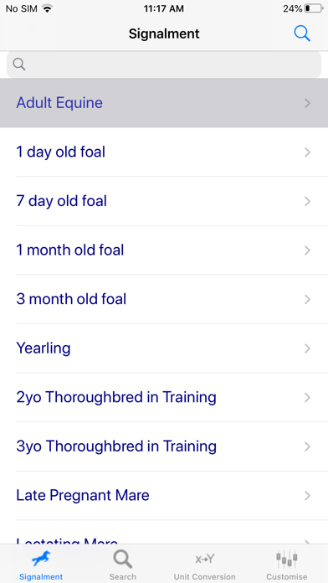Tap the battery status icon

314,8
